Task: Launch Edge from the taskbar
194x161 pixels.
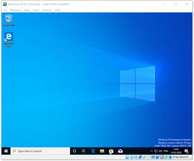Action: tap(93, 151)
